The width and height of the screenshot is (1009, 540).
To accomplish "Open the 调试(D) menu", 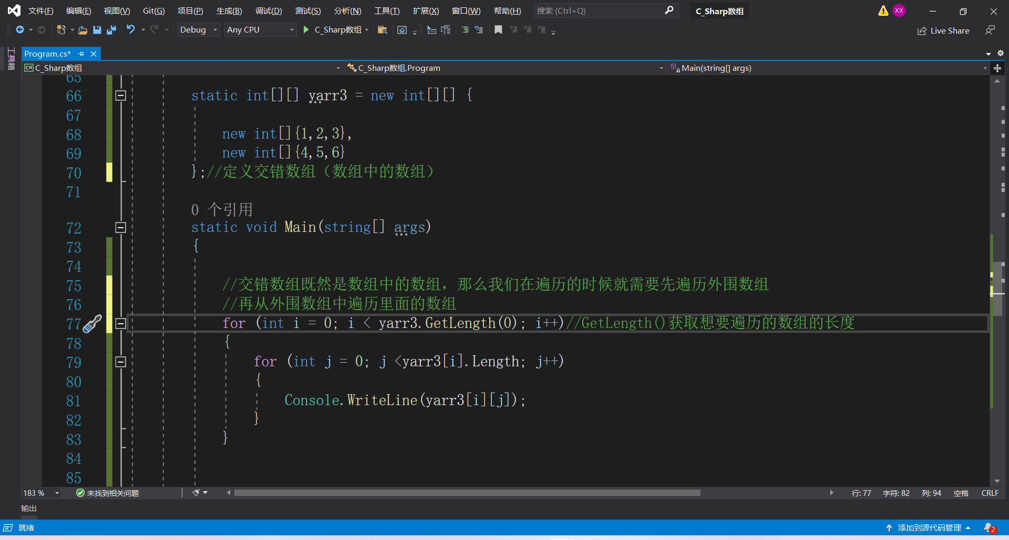I will (x=269, y=11).
